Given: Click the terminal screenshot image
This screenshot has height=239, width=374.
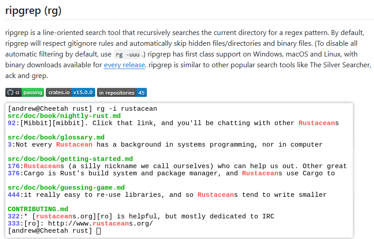Looking at the screenshot, I should click(x=179, y=170).
